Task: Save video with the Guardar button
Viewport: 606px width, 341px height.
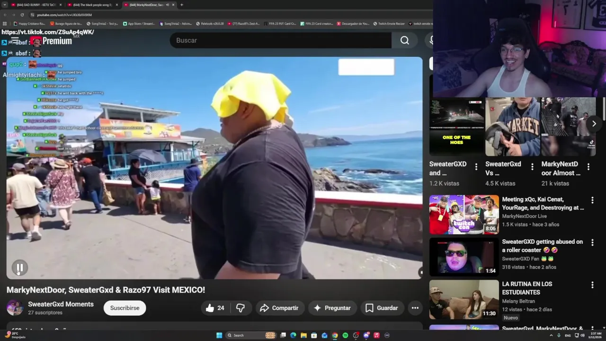Action: pos(382,308)
